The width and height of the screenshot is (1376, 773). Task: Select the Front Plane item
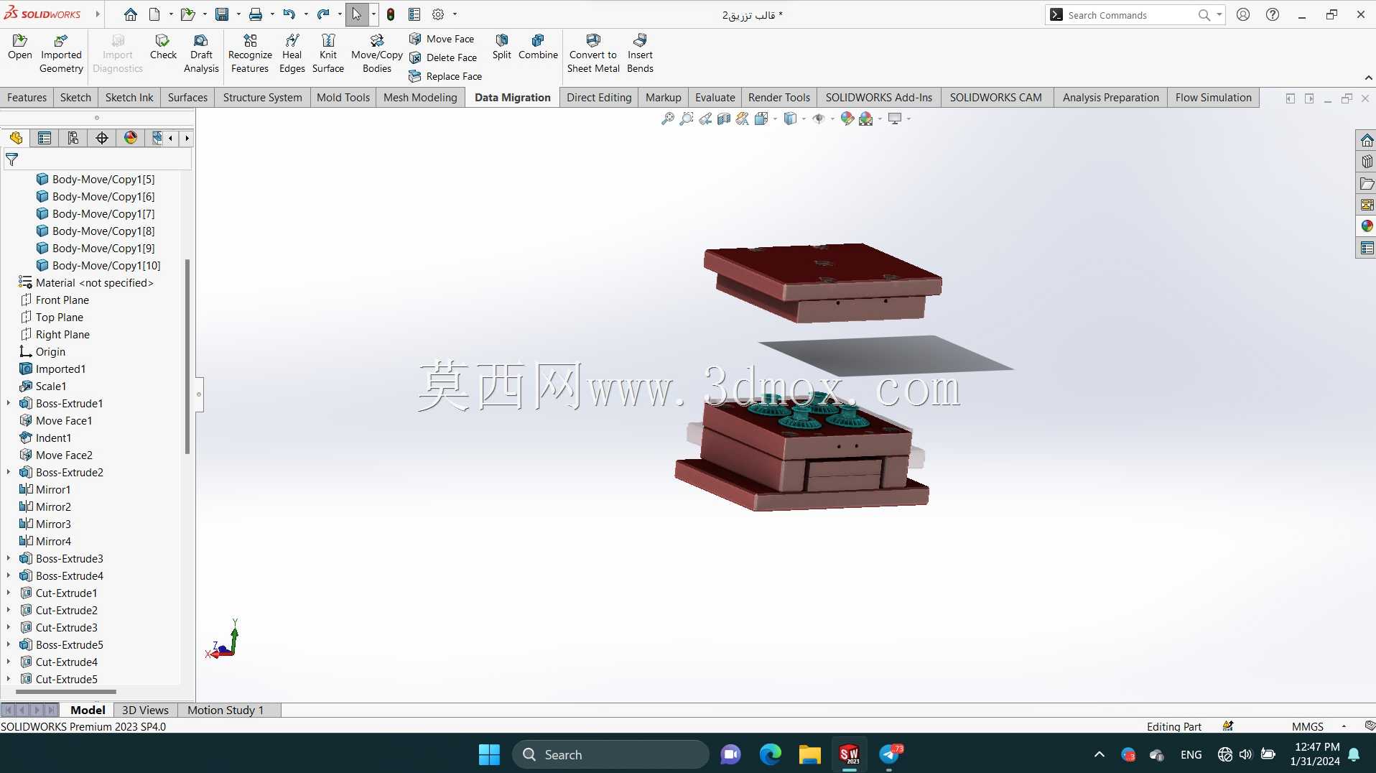pyautogui.click(x=62, y=300)
